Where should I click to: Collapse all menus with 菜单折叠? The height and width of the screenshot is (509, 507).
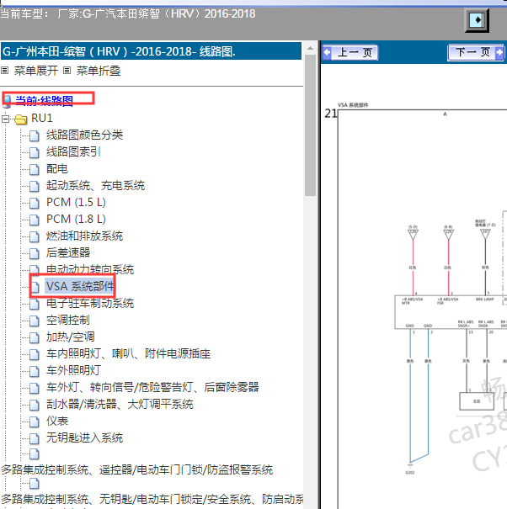coord(99,71)
